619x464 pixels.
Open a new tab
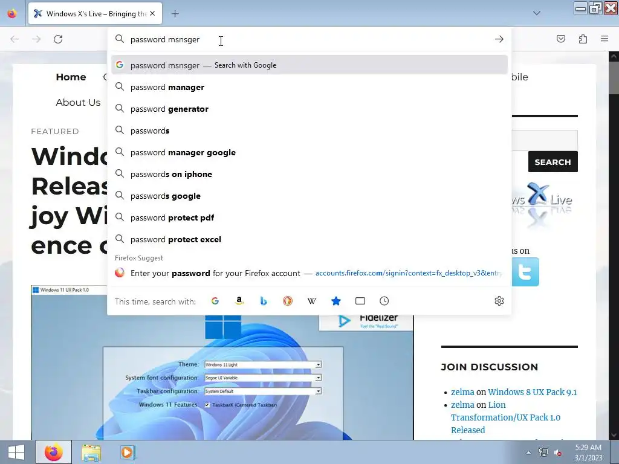[x=175, y=14]
